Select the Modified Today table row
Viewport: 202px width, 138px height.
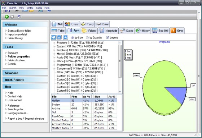point(84,128)
